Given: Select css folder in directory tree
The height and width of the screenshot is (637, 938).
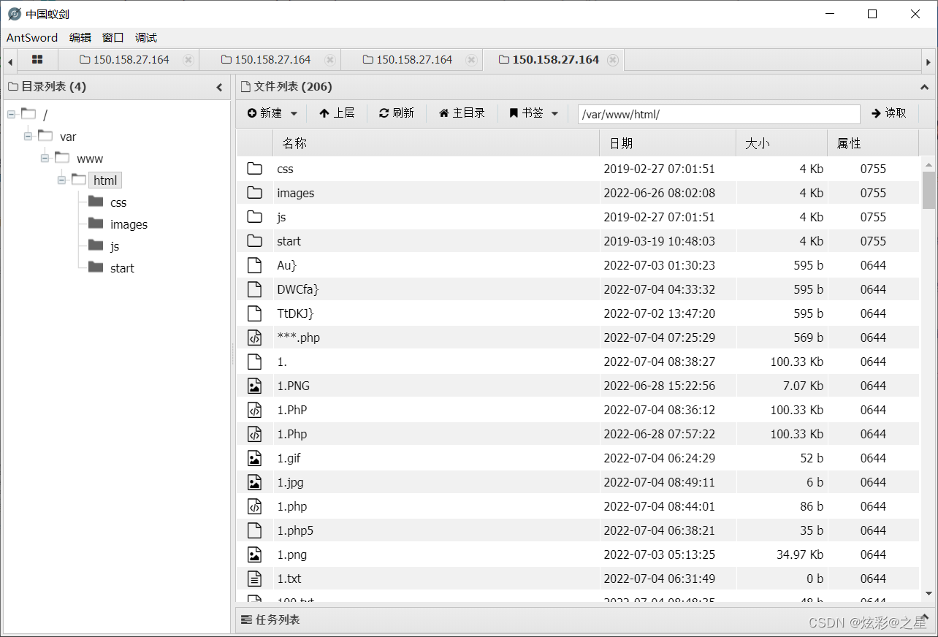Looking at the screenshot, I should tap(118, 202).
